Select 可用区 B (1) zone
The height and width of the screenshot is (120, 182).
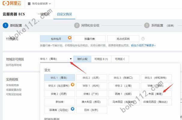click(101, 59)
